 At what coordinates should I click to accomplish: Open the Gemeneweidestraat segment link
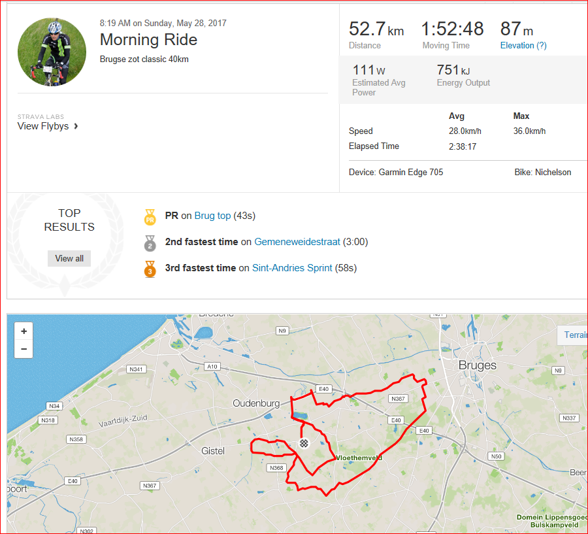tap(297, 242)
